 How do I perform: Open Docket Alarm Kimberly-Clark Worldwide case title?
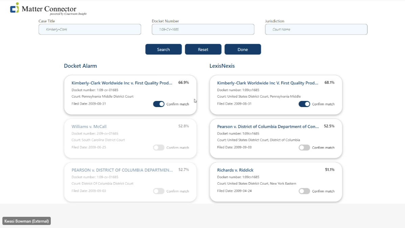[x=122, y=83]
